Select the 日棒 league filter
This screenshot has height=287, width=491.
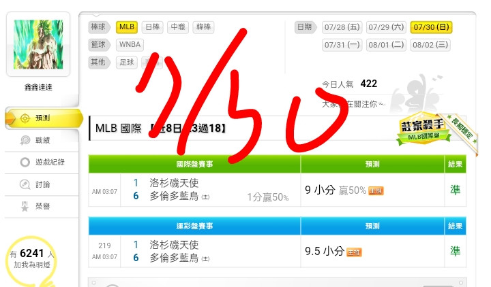(153, 27)
